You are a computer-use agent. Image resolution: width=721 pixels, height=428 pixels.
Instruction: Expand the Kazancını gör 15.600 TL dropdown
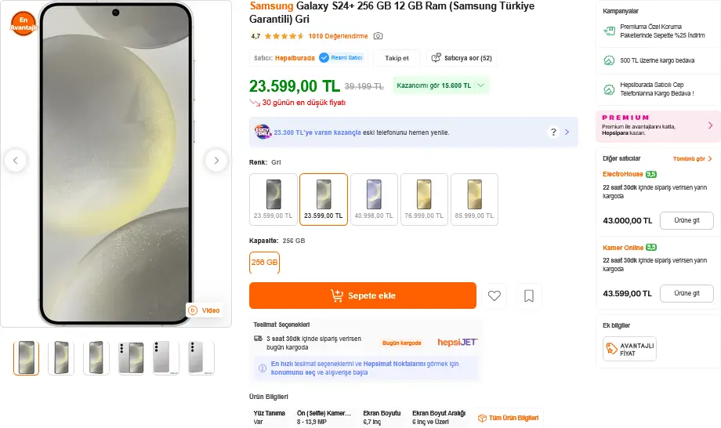[440, 85]
